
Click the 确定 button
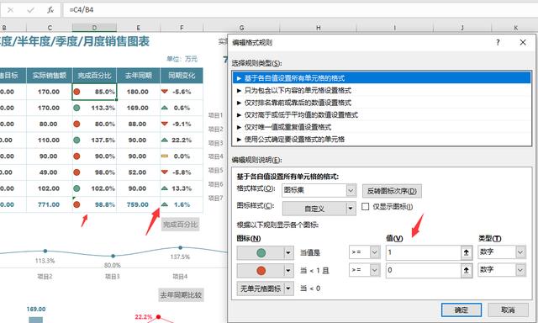(x=462, y=310)
